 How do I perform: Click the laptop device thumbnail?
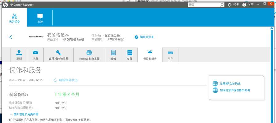(x=36, y=37)
